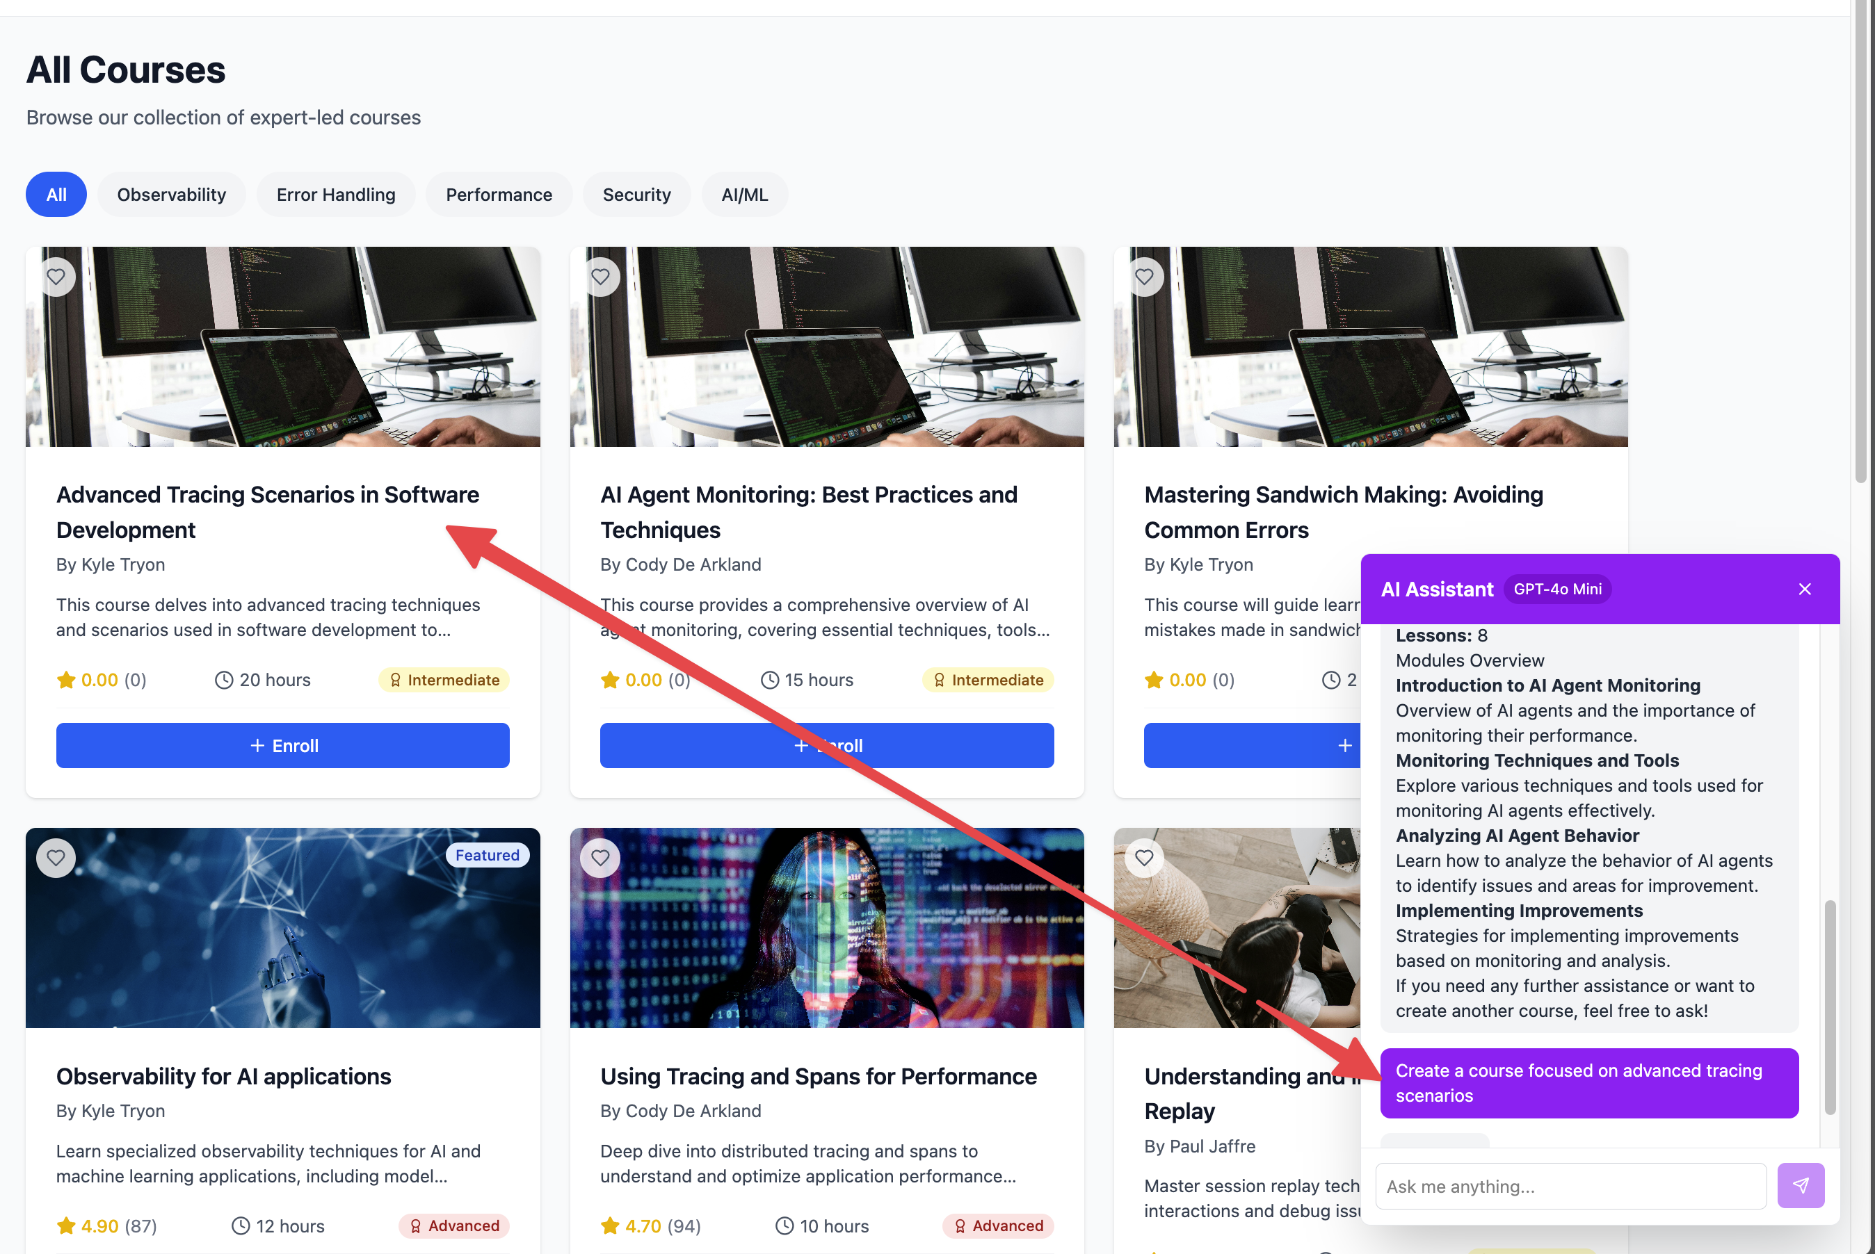Image resolution: width=1875 pixels, height=1254 pixels.
Task: Filter courses by Performance
Action: pyautogui.click(x=499, y=195)
